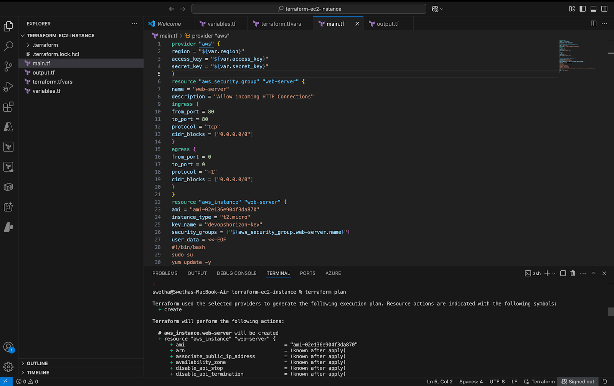Click the provider "aws" breadcrumb

[x=207, y=36]
